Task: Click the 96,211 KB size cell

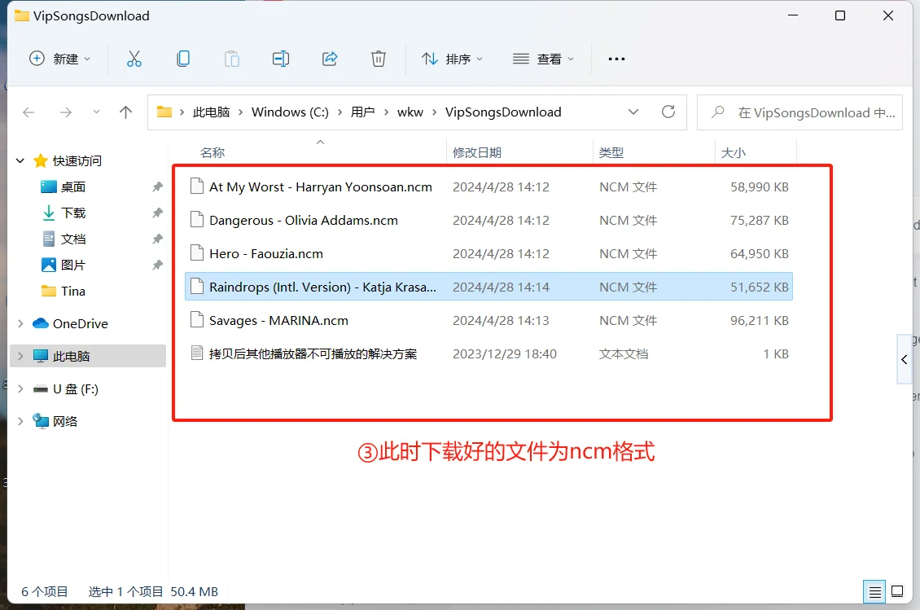Action: click(760, 321)
